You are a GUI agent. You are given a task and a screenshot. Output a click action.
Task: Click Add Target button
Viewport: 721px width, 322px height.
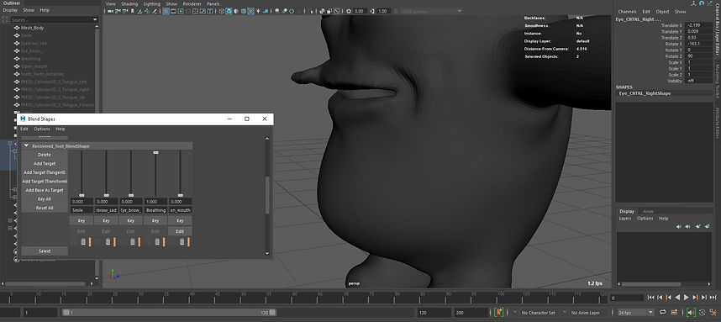(x=45, y=163)
